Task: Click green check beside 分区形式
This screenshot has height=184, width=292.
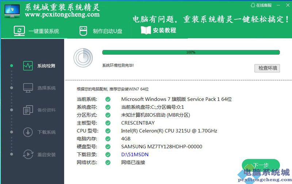Action: click(108, 115)
